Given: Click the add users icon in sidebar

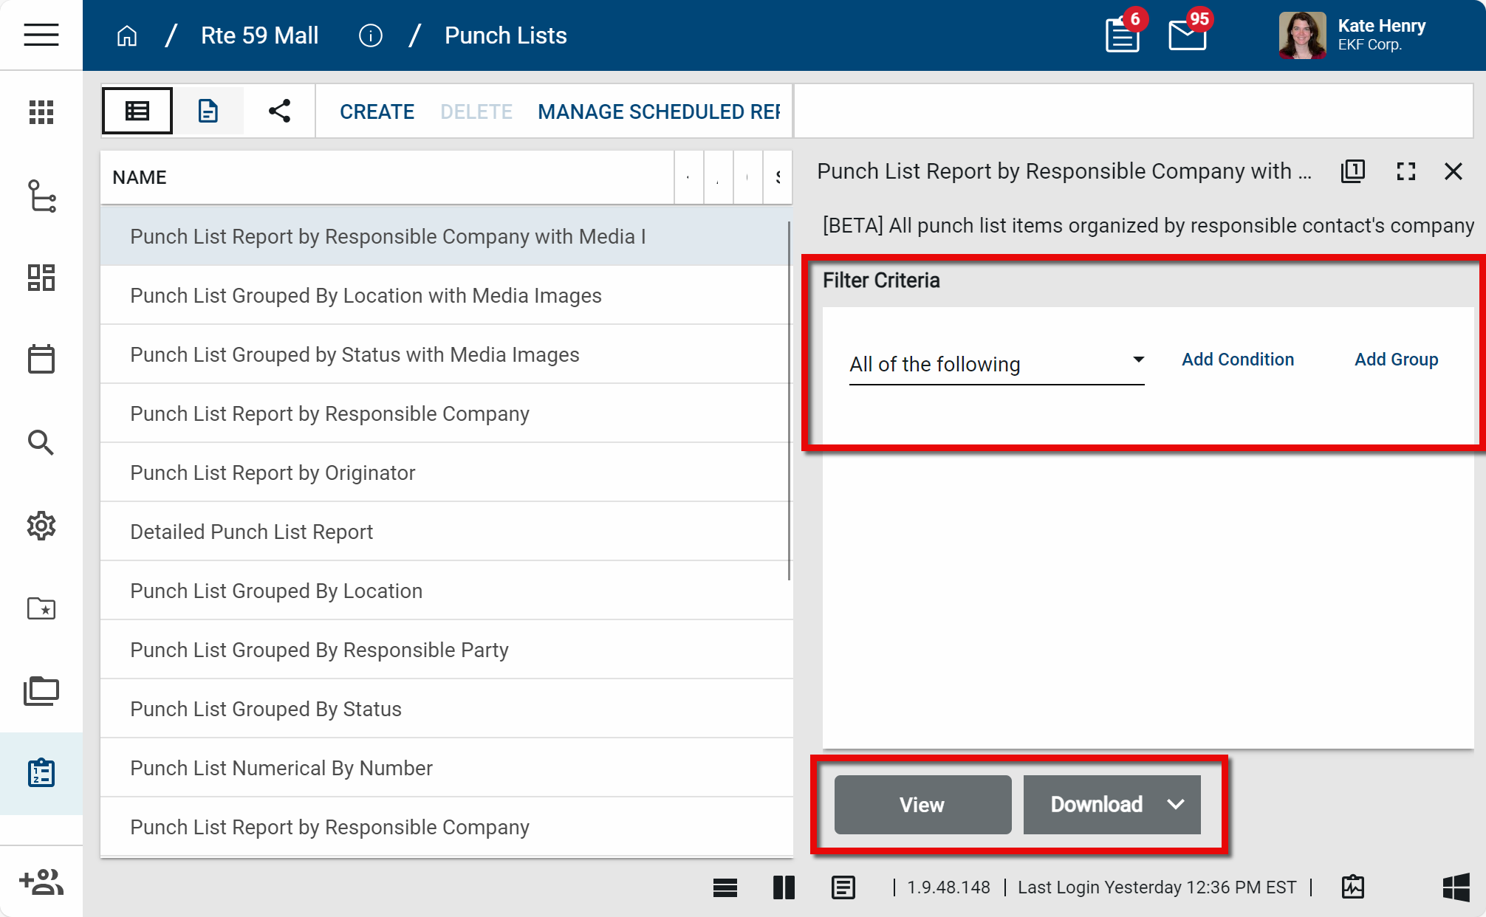Looking at the screenshot, I should point(41,882).
